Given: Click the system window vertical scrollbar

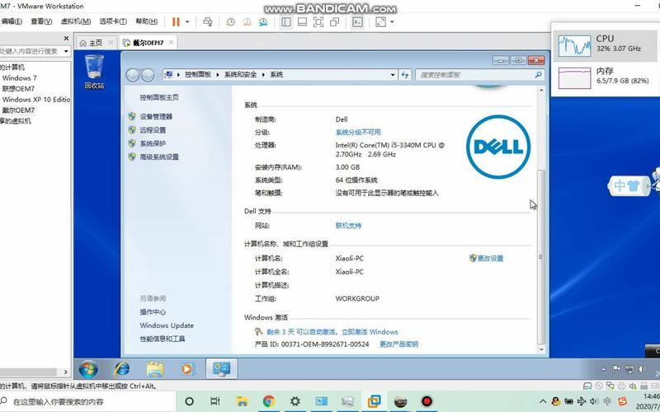Looking at the screenshot, I should click(x=541, y=256).
